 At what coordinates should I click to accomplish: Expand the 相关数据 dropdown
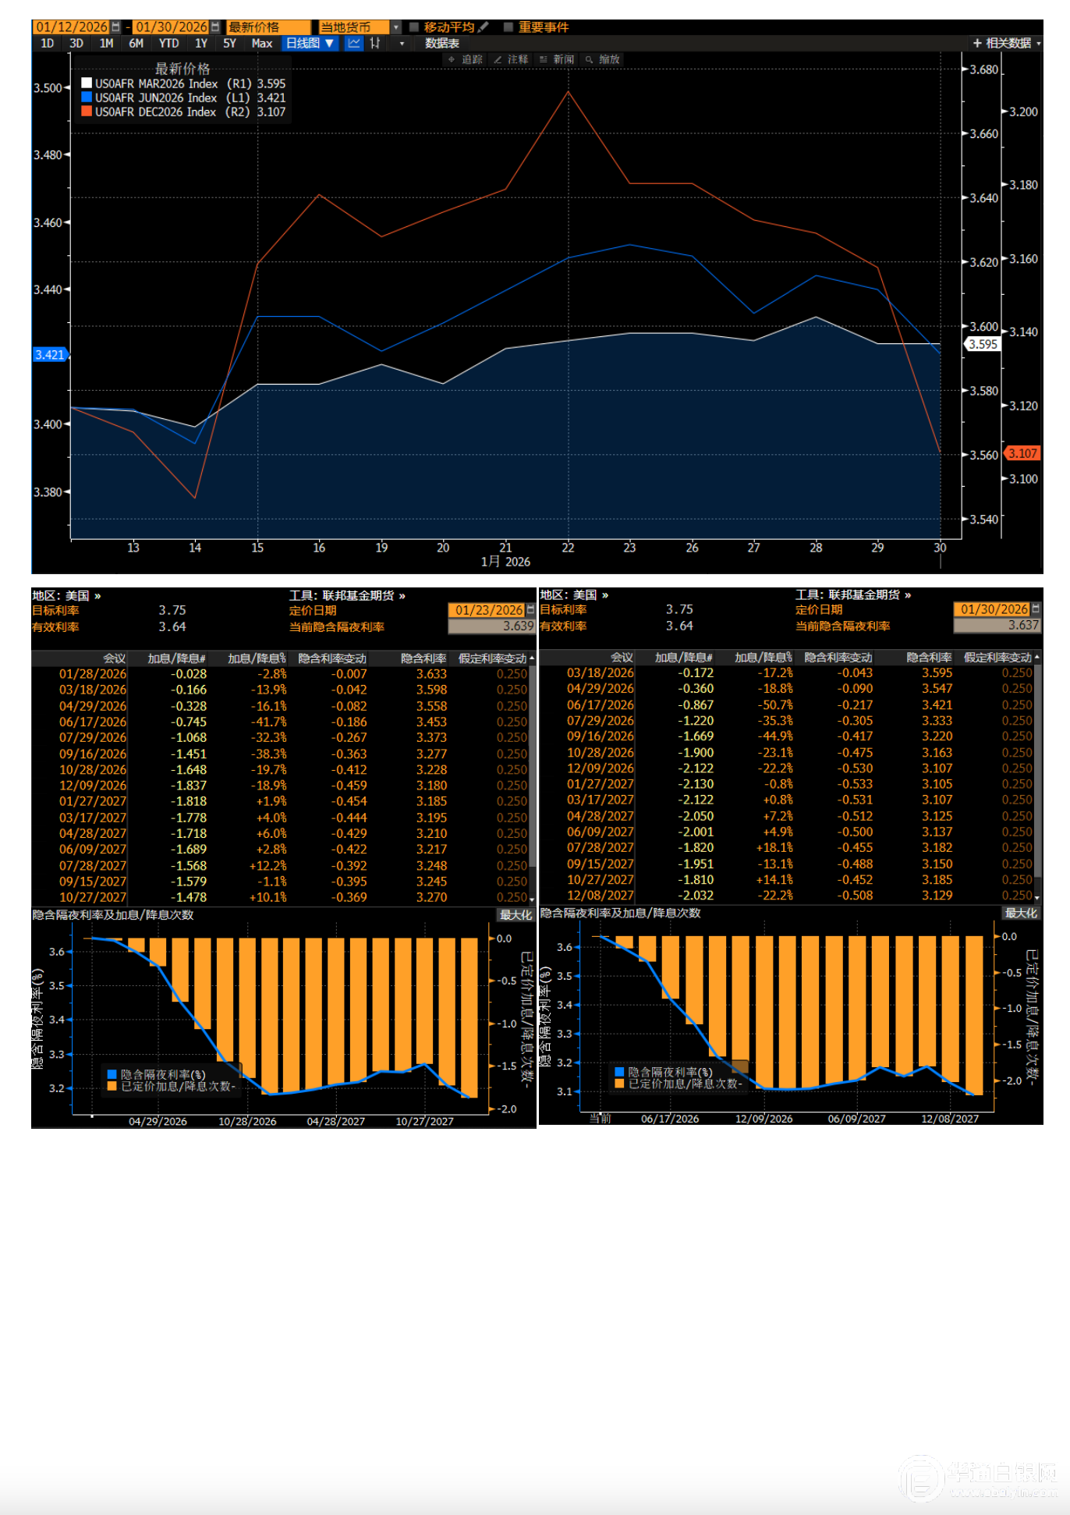[x=1006, y=44]
